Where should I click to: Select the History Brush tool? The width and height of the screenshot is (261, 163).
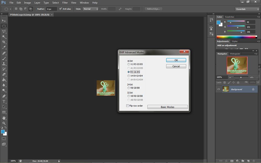click(4, 69)
